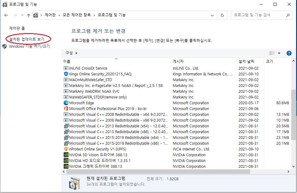Click the NVIDIA 그래픽 드라이버 icon
The width and height of the screenshot is (297, 193).
pyautogui.click(x=66, y=166)
